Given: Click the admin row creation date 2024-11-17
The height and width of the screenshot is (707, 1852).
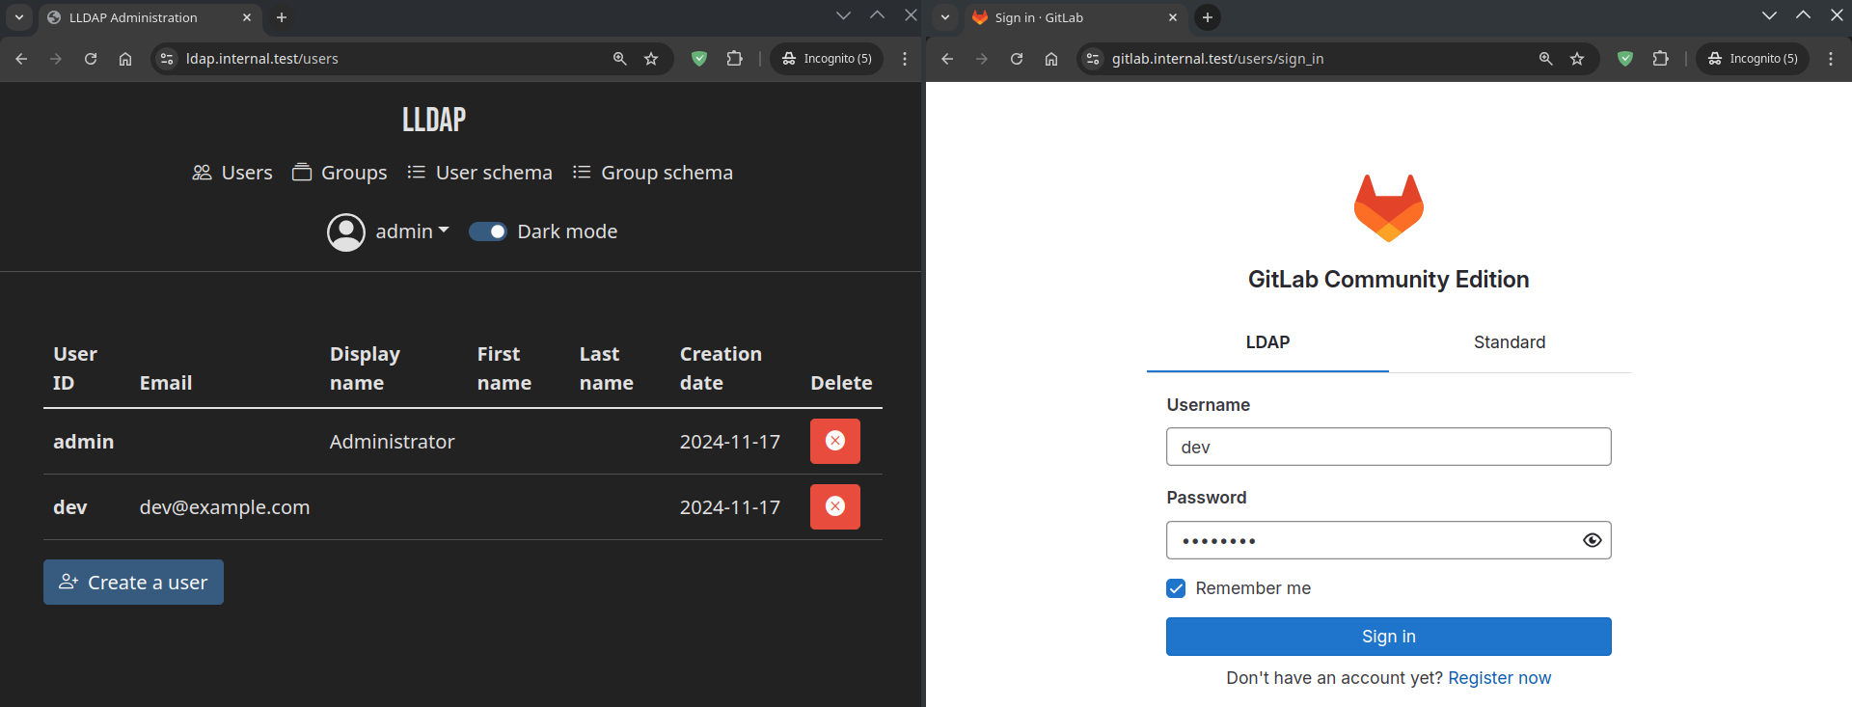Looking at the screenshot, I should [x=730, y=442].
